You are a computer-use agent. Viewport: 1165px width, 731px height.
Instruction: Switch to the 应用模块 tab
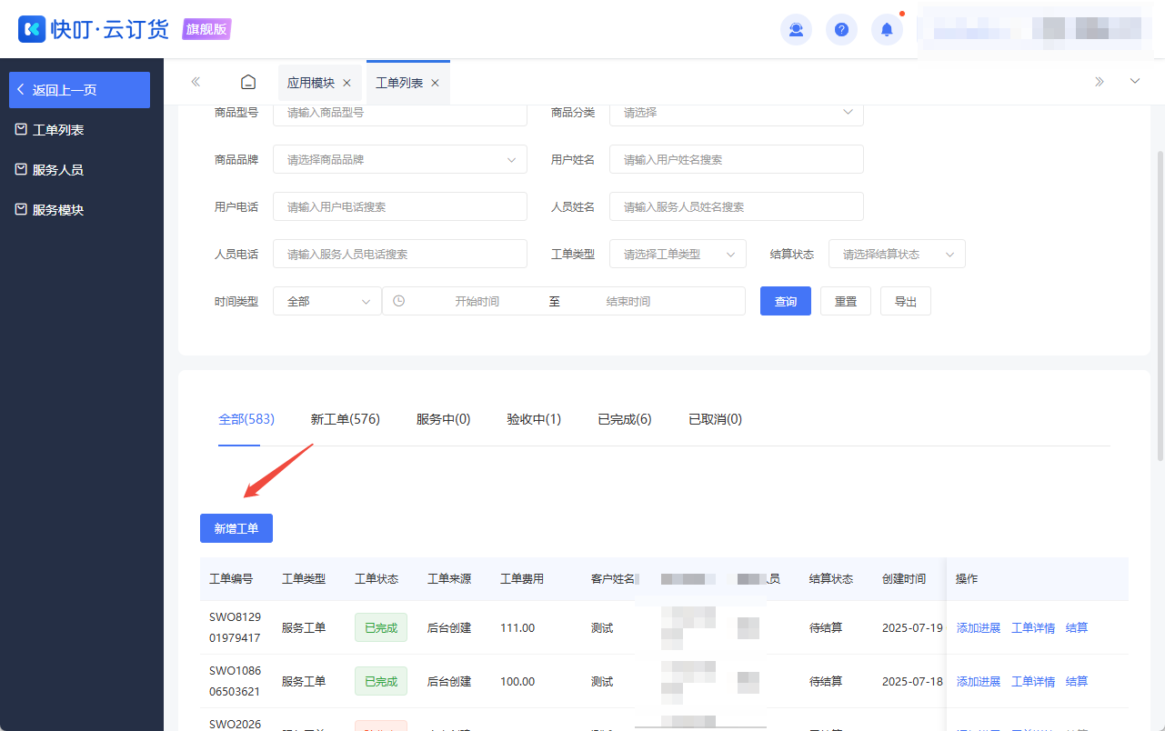point(311,83)
